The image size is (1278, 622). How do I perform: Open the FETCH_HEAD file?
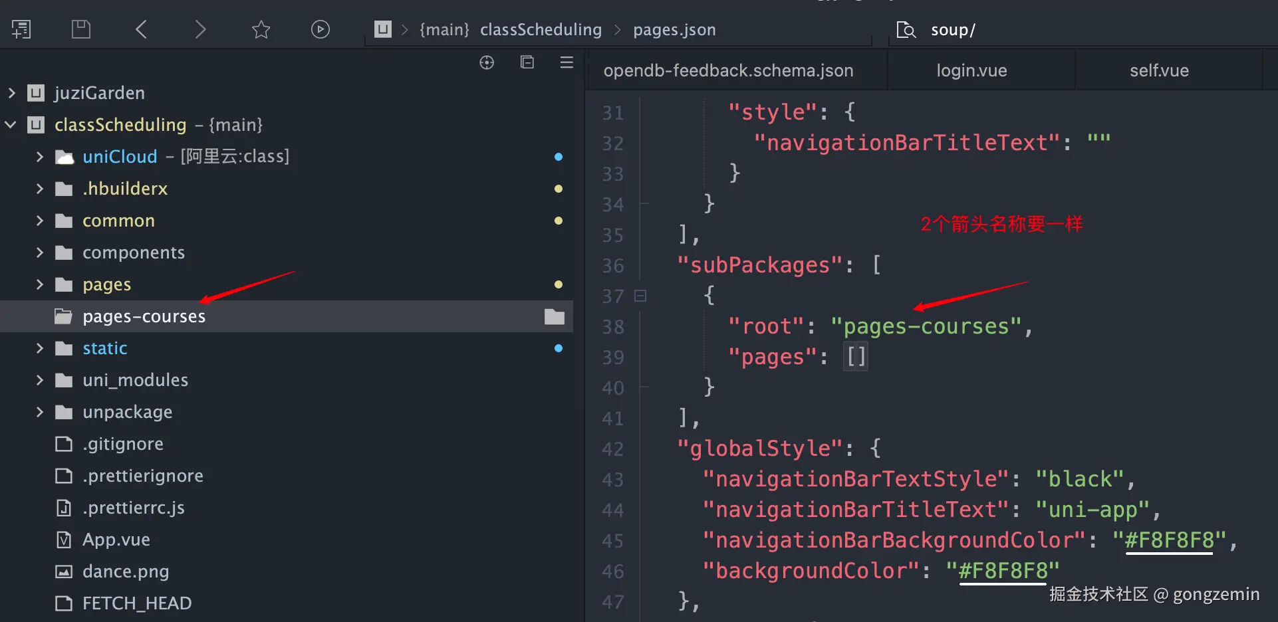[137, 603]
